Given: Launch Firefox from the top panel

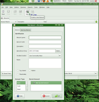Looking at the screenshot, I should tap(44, 1).
